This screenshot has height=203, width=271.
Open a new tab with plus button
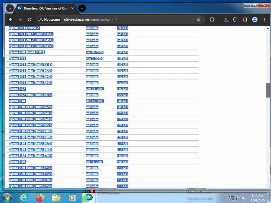tap(82, 8)
